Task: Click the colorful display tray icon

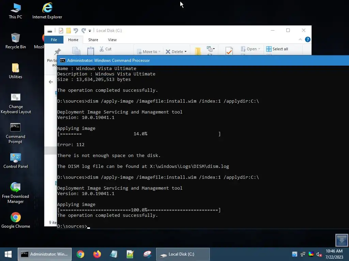Action: [311, 254]
